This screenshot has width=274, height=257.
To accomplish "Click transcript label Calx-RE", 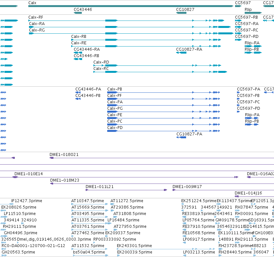I will click(79, 43).
